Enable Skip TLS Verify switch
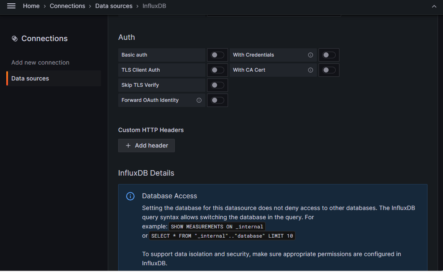This screenshot has width=443, height=272. (218, 85)
